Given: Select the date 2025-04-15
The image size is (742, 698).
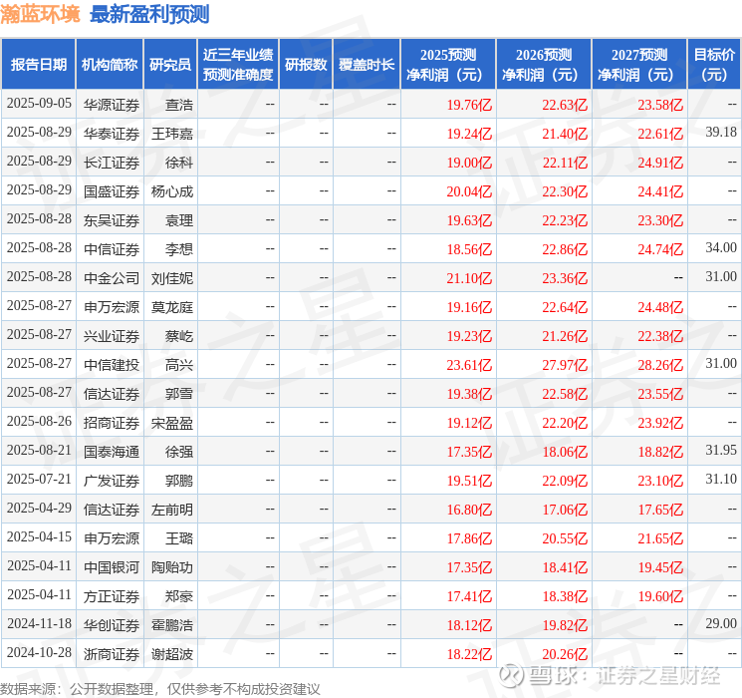Looking at the screenshot, I should (39, 536).
